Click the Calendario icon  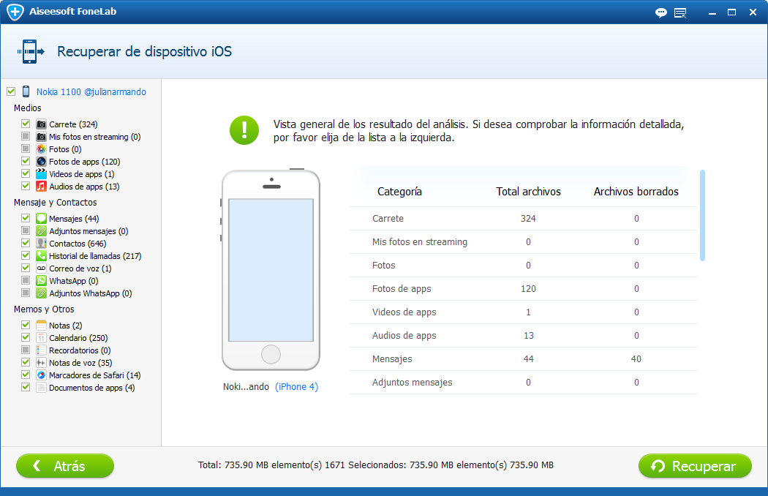41,338
